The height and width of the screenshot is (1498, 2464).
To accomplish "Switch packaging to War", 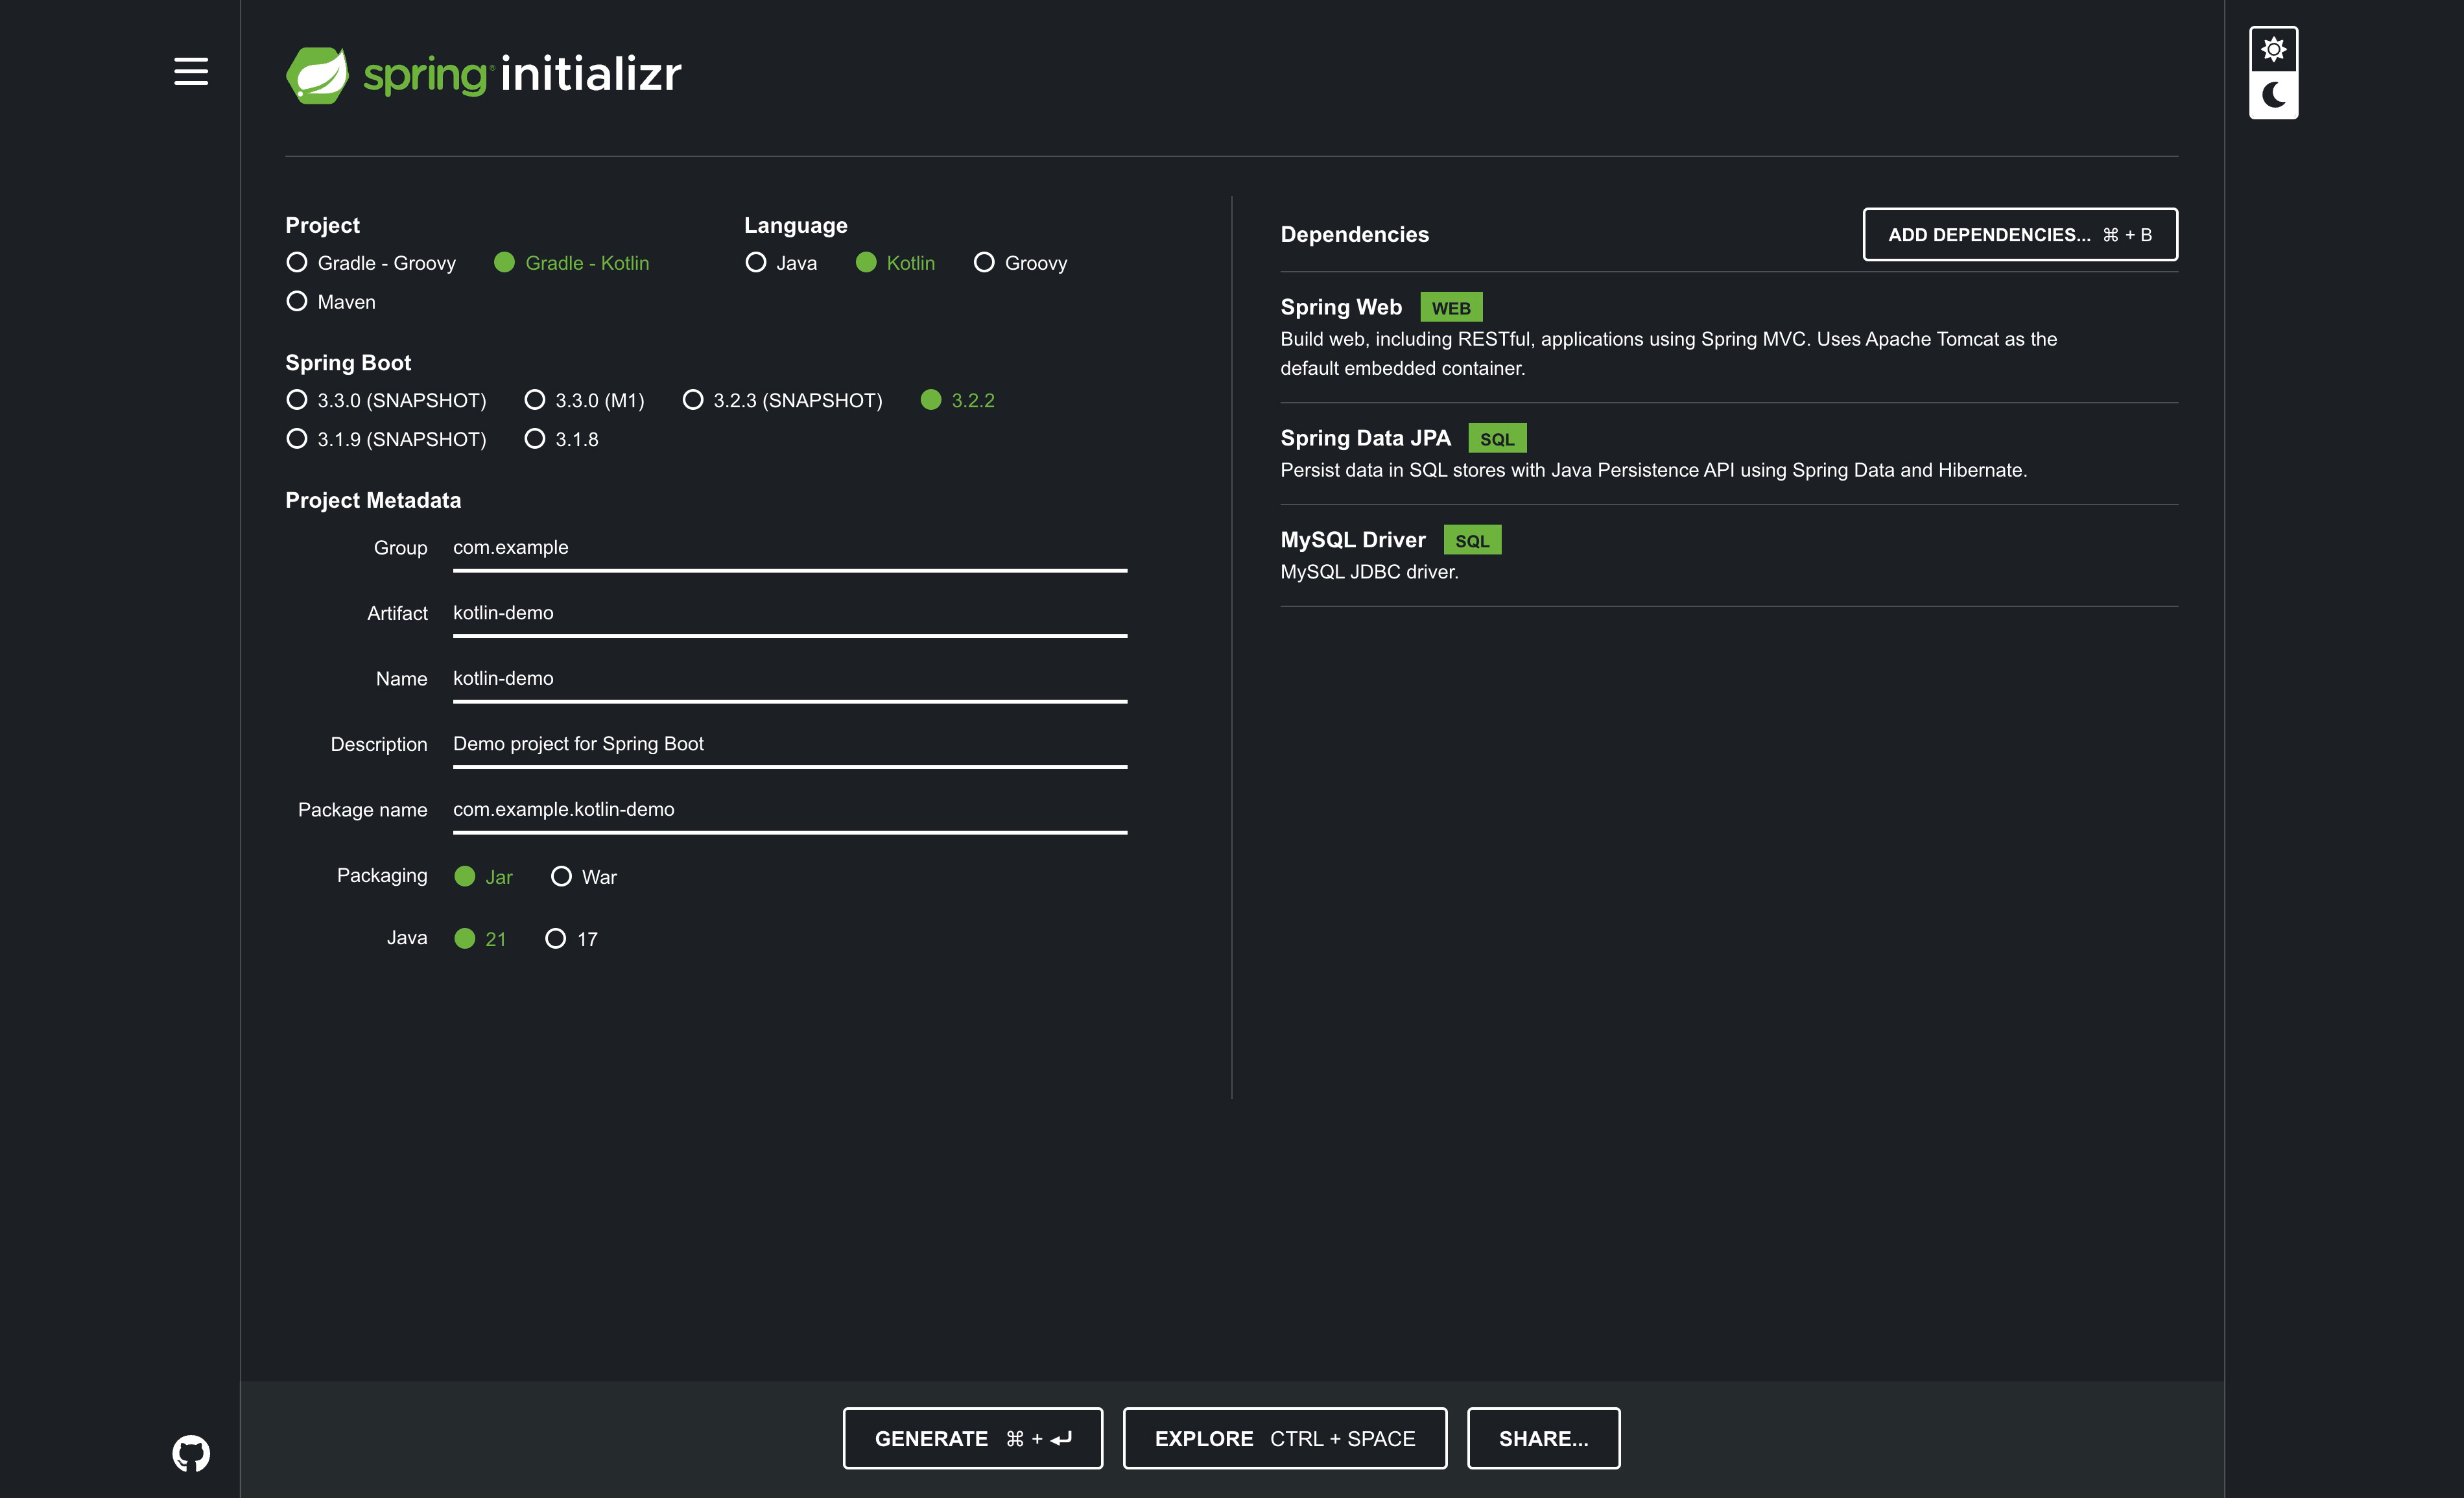I will click(561, 877).
